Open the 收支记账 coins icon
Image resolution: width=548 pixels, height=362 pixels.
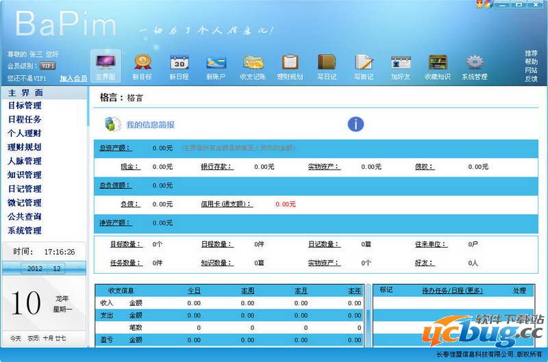253,62
